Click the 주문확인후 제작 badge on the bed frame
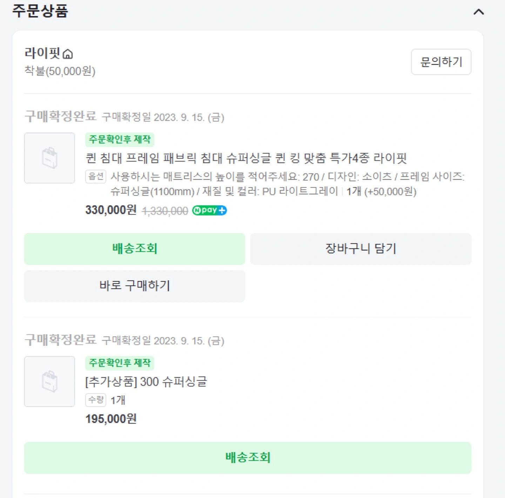This screenshot has height=498, width=505. click(120, 139)
